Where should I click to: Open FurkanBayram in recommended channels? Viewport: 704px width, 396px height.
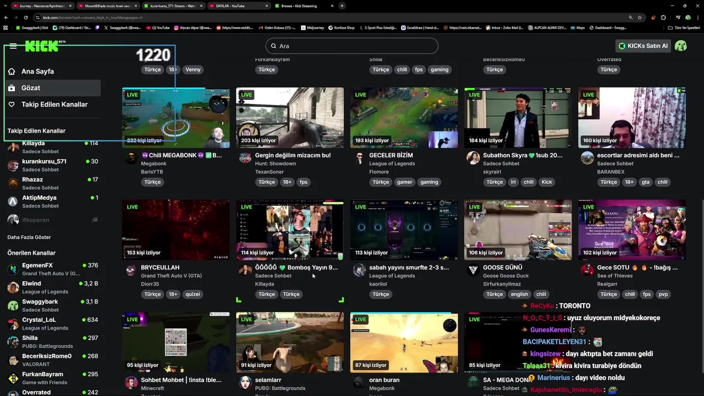[x=53, y=378]
